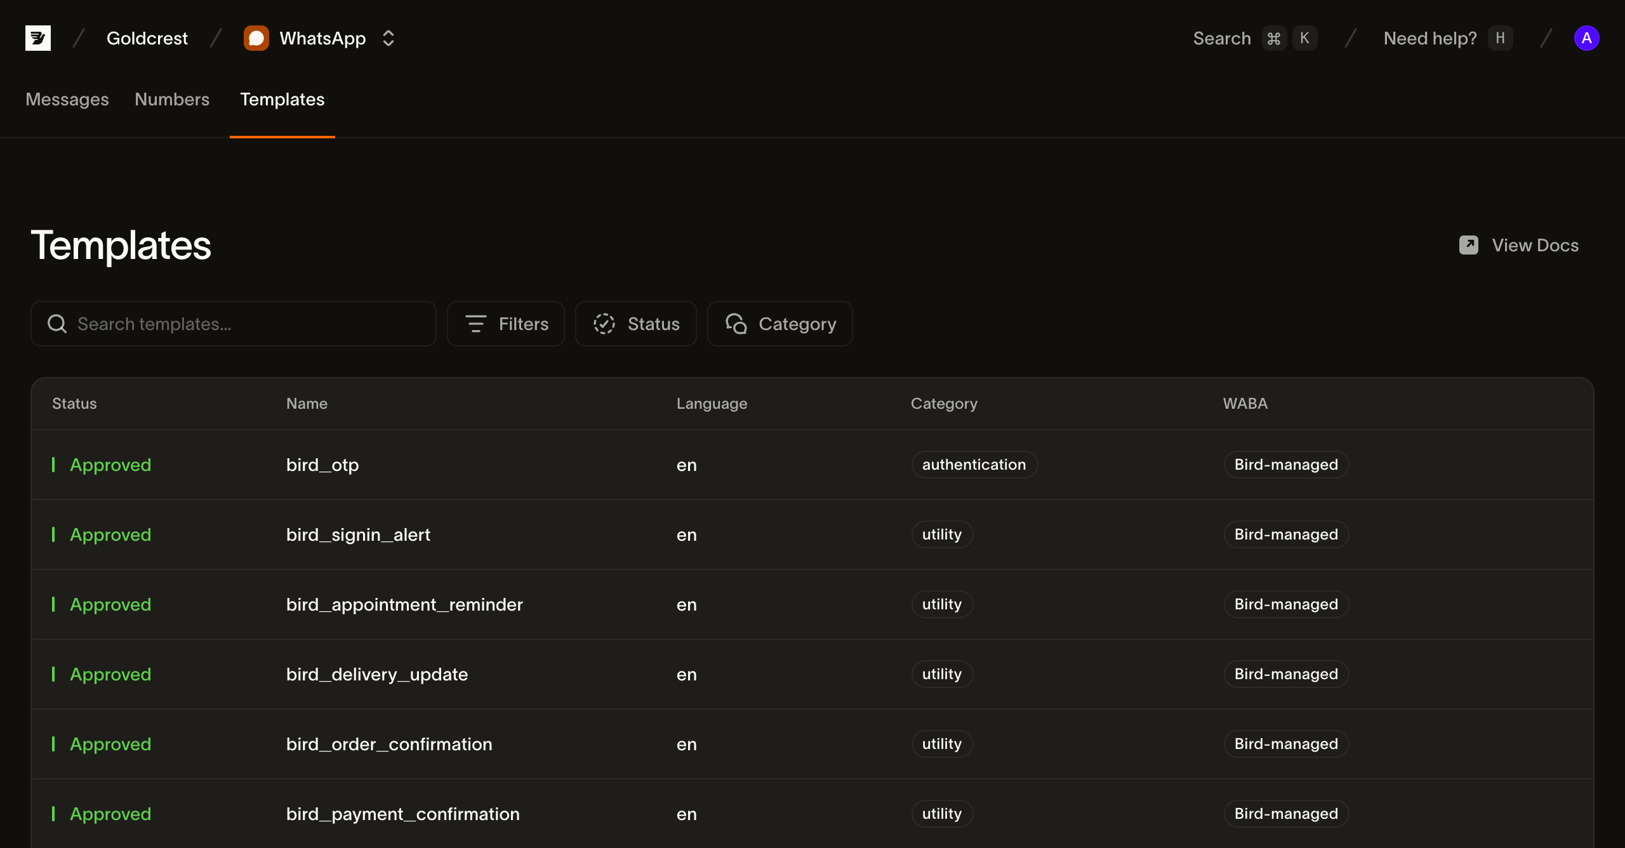The height and width of the screenshot is (848, 1625).
Task: Click the authentication category badge
Action: 974,465
